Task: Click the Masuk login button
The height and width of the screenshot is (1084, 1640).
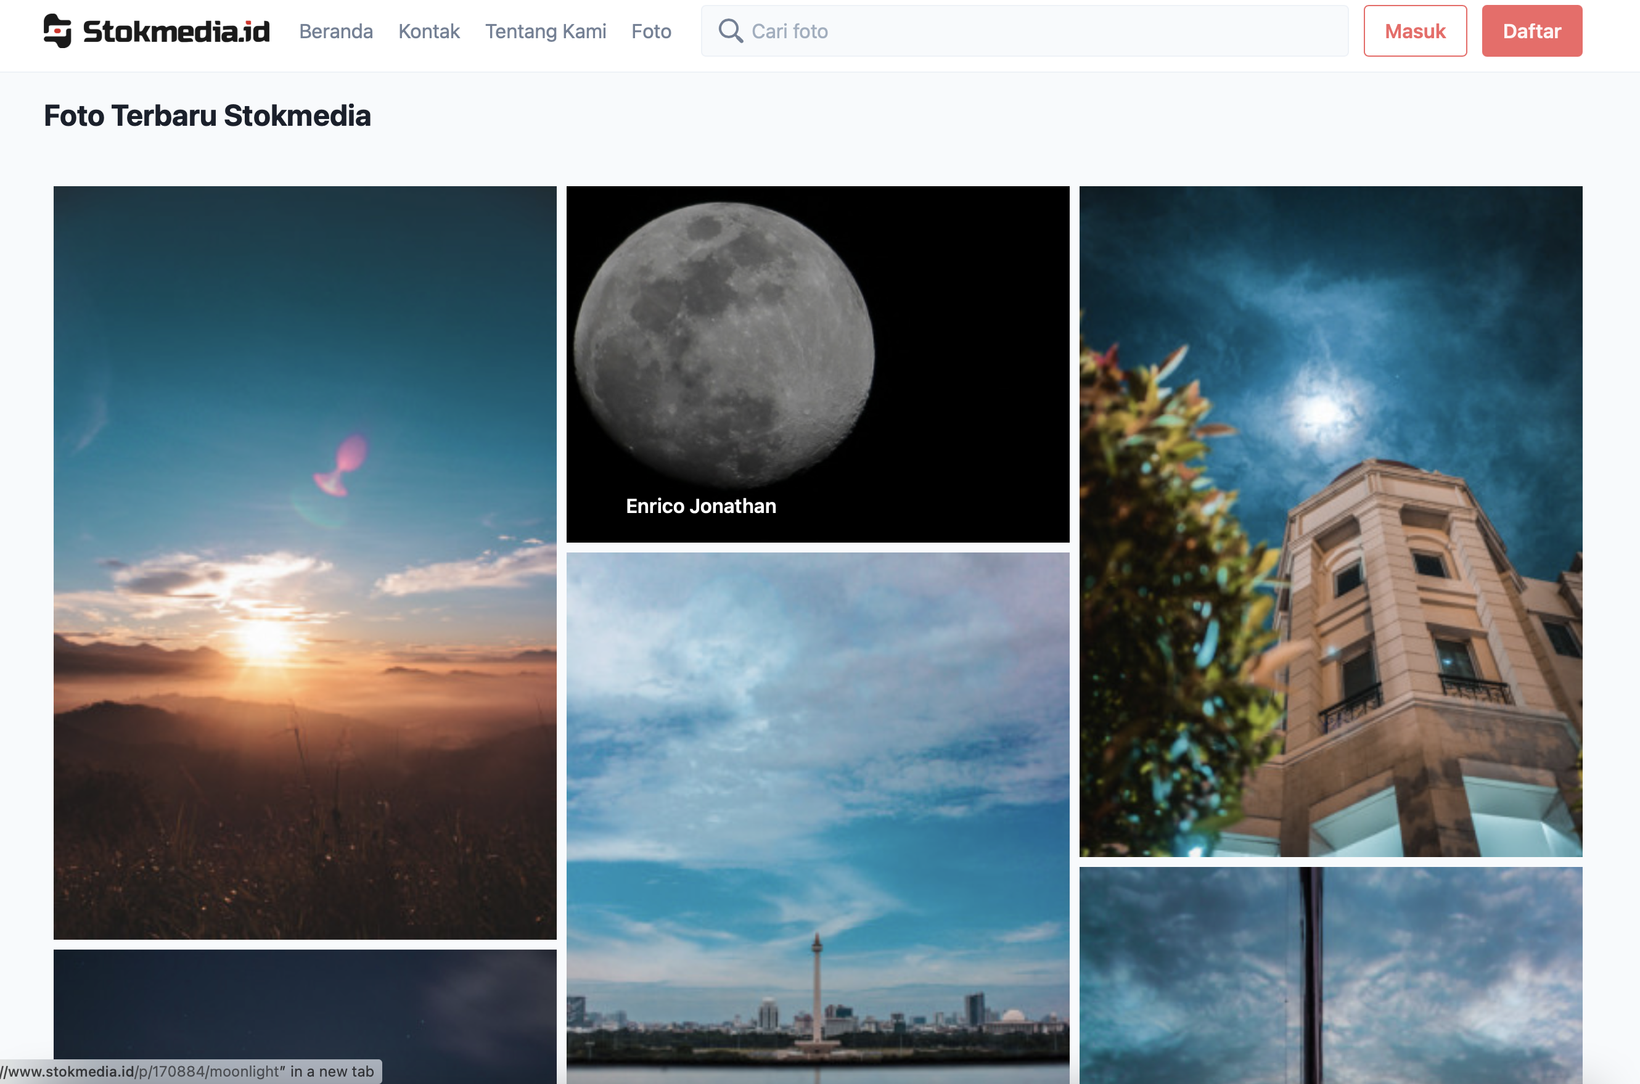Action: [x=1415, y=31]
